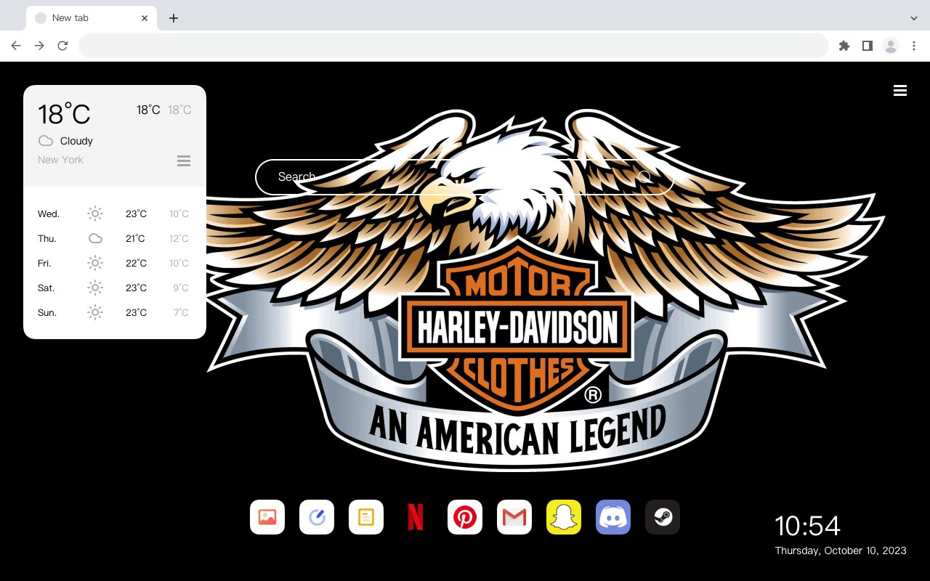
Task: Go back with the browser back arrow
Action: click(x=16, y=46)
